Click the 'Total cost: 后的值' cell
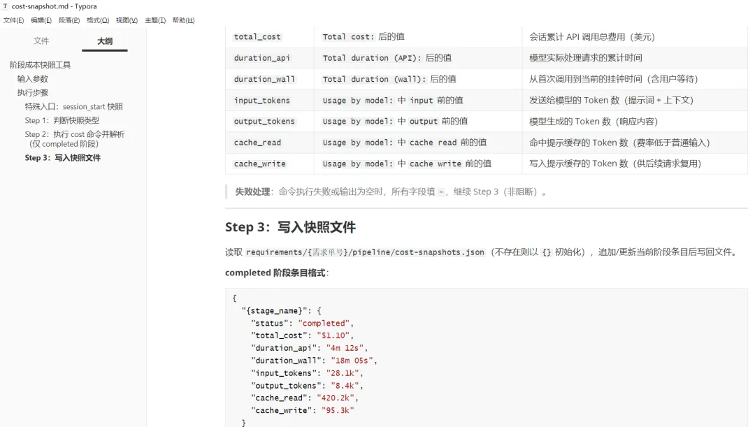The width and height of the screenshot is (755, 427). [x=418, y=36]
